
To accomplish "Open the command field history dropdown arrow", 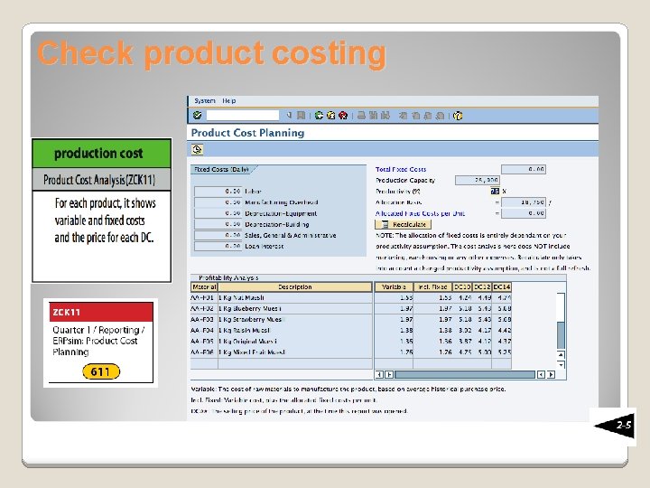I will point(289,116).
